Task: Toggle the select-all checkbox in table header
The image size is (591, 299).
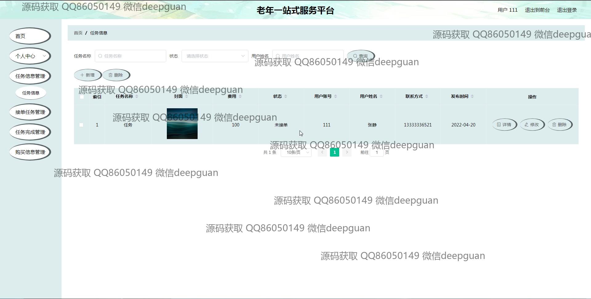Action: 82,97
